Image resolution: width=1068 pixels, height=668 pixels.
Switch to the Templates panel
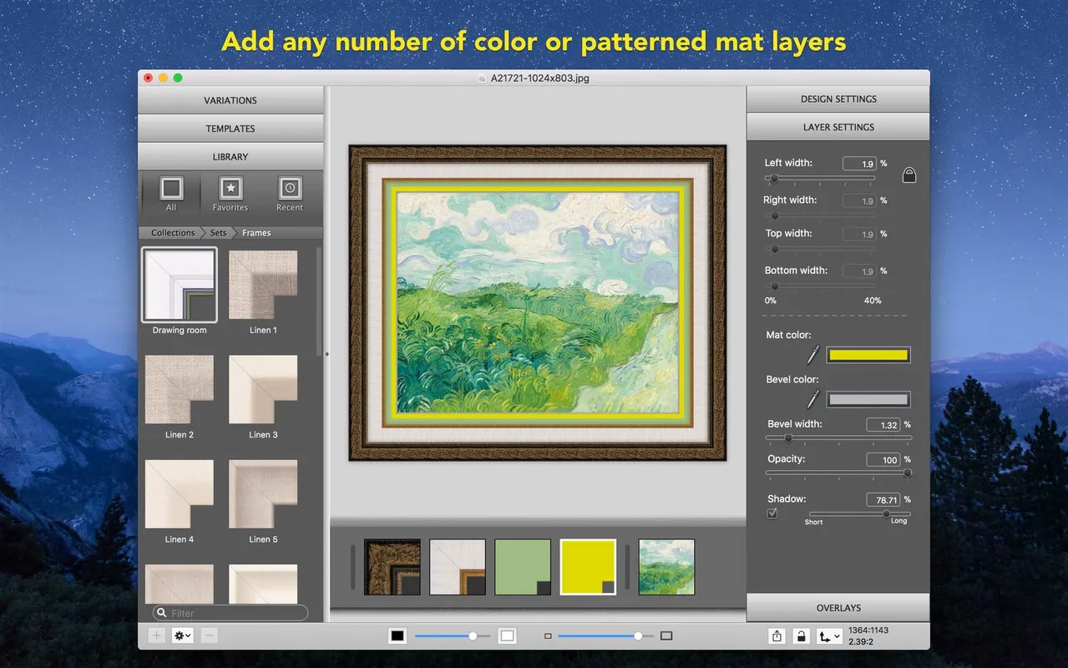tap(230, 128)
